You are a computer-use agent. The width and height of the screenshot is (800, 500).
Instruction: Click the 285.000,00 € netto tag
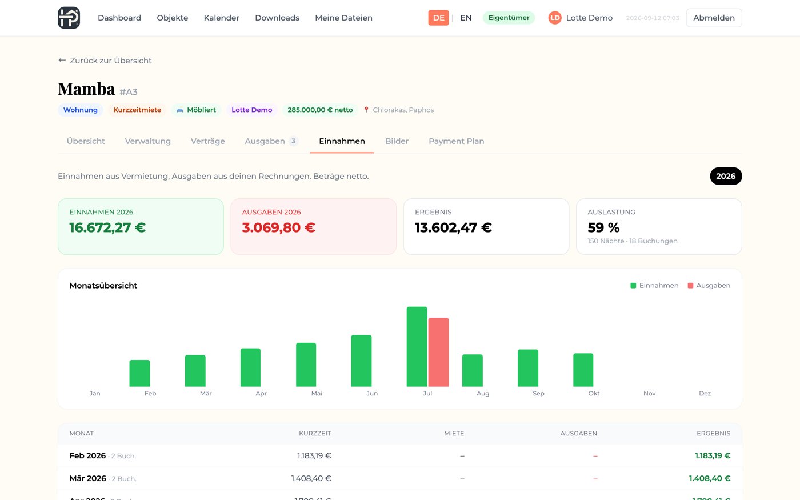click(320, 110)
